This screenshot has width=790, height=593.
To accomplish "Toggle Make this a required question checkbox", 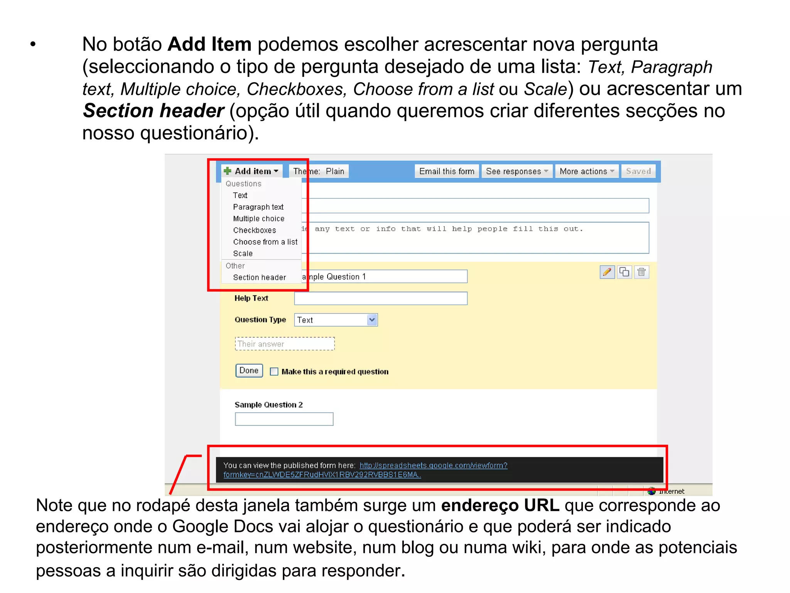I will (x=274, y=371).
